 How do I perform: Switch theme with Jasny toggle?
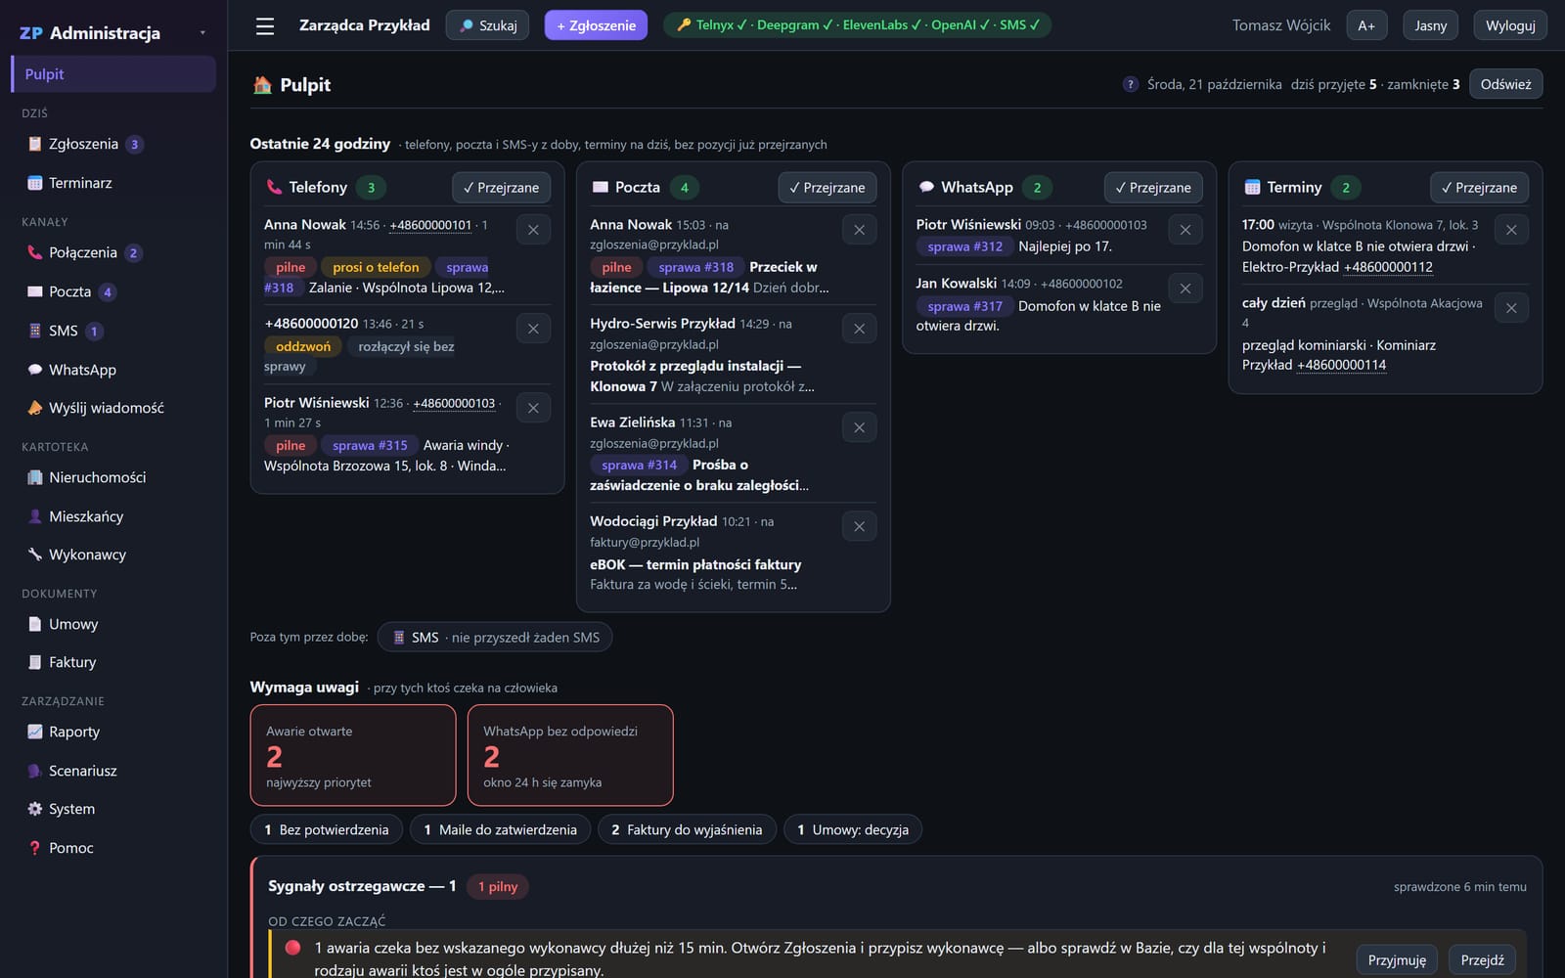pyautogui.click(x=1430, y=25)
